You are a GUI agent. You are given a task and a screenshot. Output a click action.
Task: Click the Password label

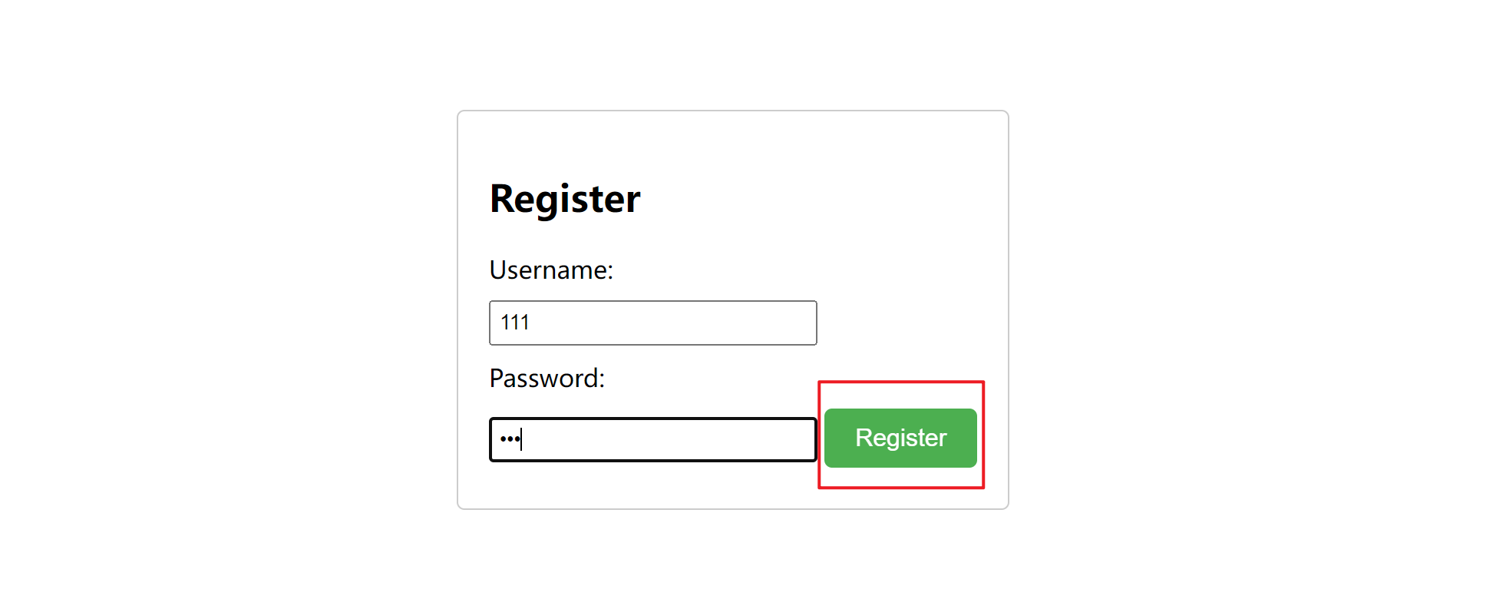[x=547, y=378]
